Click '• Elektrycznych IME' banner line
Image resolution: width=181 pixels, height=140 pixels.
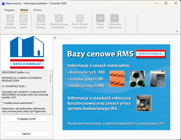tap(86, 86)
